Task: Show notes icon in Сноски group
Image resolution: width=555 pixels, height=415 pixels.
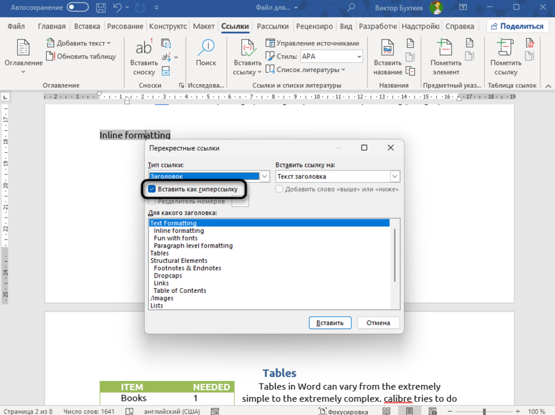Action: (x=165, y=71)
